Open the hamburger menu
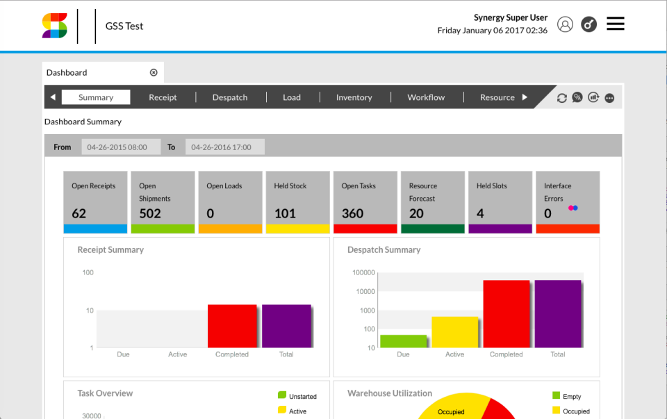Screen dimensions: 667x419 (615, 23)
